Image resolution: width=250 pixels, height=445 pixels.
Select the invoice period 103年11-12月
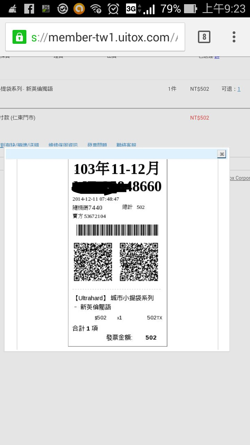point(117,169)
